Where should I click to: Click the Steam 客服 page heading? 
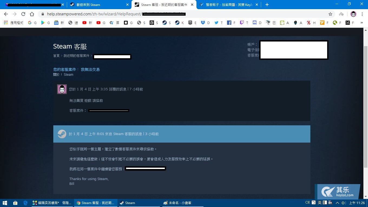point(70,46)
